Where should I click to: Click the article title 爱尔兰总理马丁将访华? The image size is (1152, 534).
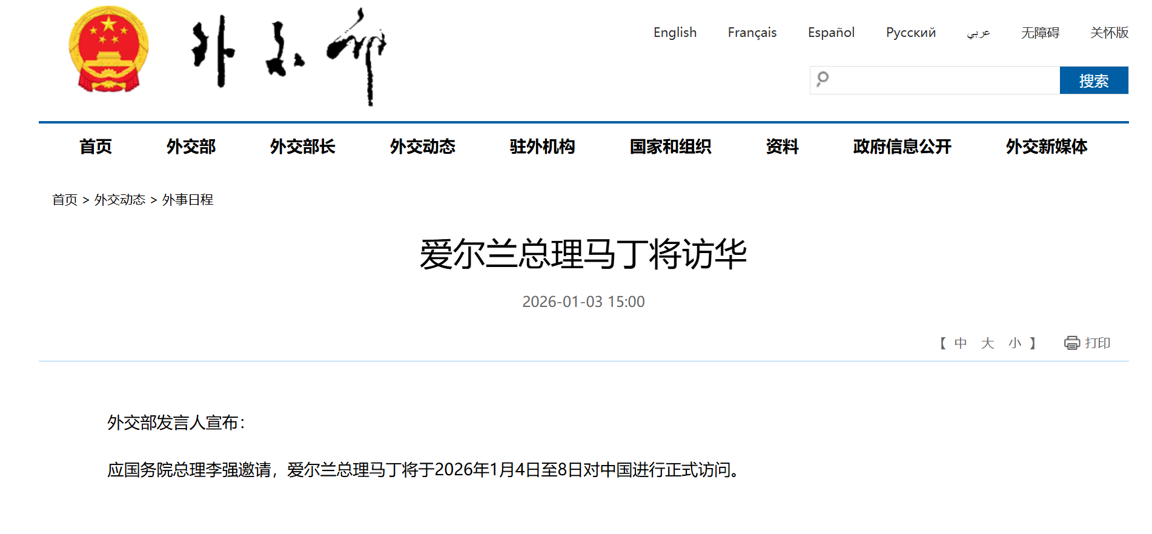coord(583,254)
